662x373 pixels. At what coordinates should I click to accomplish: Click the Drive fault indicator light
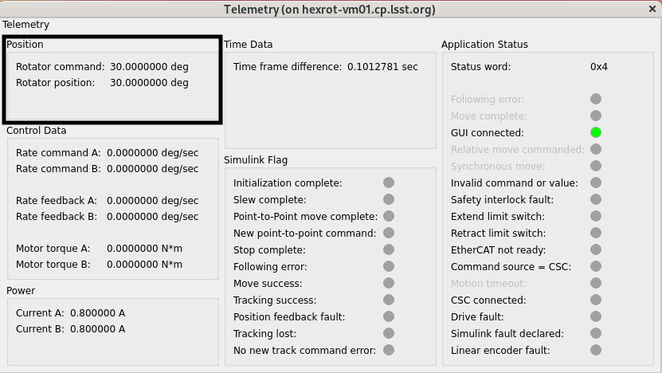[596, 316]
